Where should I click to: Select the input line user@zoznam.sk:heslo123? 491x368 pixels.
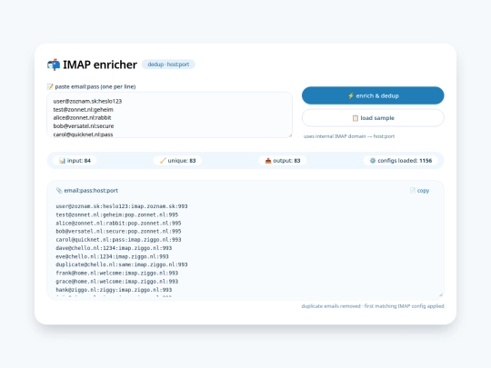click(87, 101)
